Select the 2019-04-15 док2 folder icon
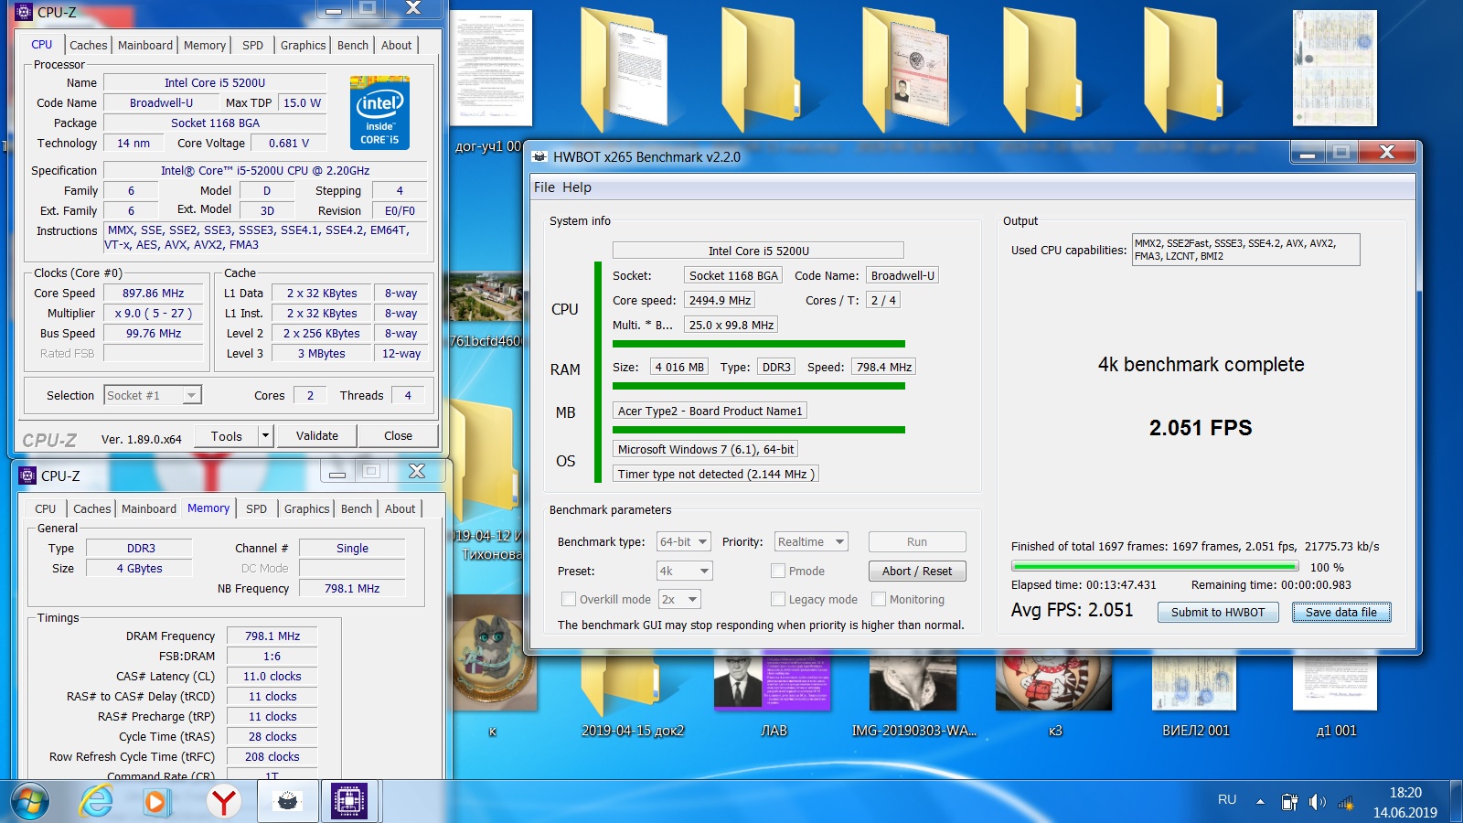 point(632,686)
